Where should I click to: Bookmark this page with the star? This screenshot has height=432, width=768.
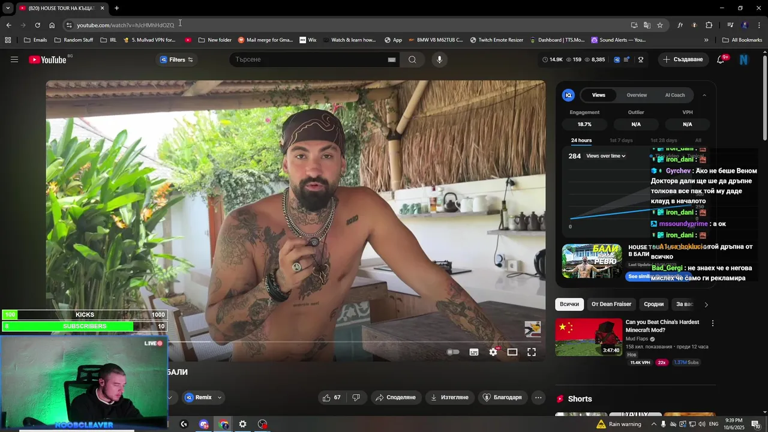pos(660,25)
